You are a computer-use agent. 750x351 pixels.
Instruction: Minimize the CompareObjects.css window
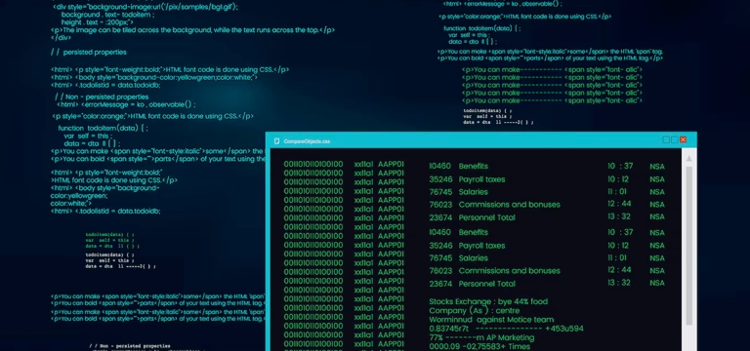click(666, 139)
